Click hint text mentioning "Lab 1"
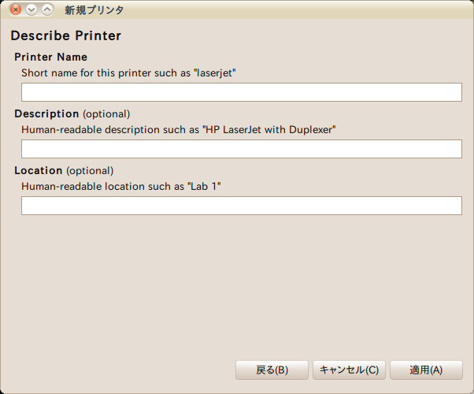This screenshot has width=474, height=394. [121, 187]
